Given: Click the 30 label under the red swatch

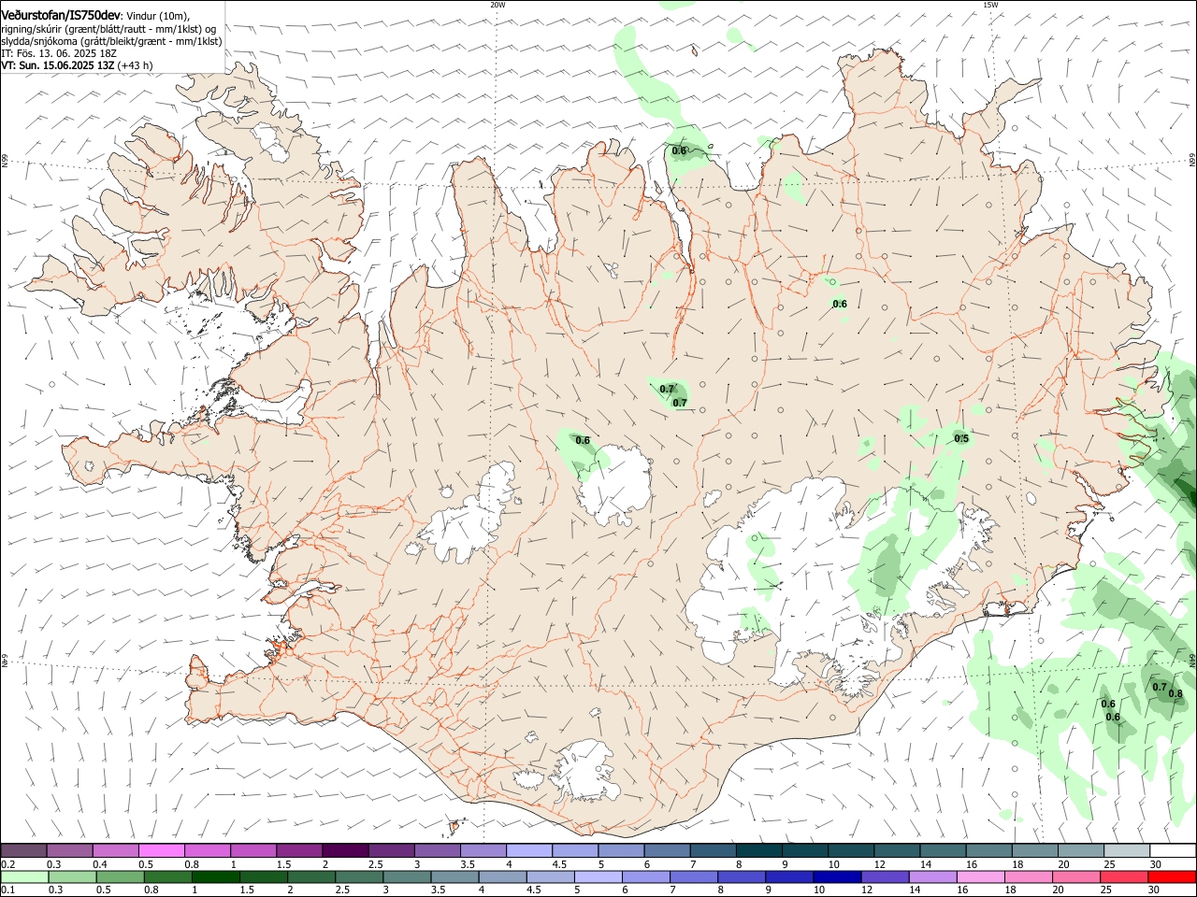Looking at the screenshot, I should point(1153,890).
